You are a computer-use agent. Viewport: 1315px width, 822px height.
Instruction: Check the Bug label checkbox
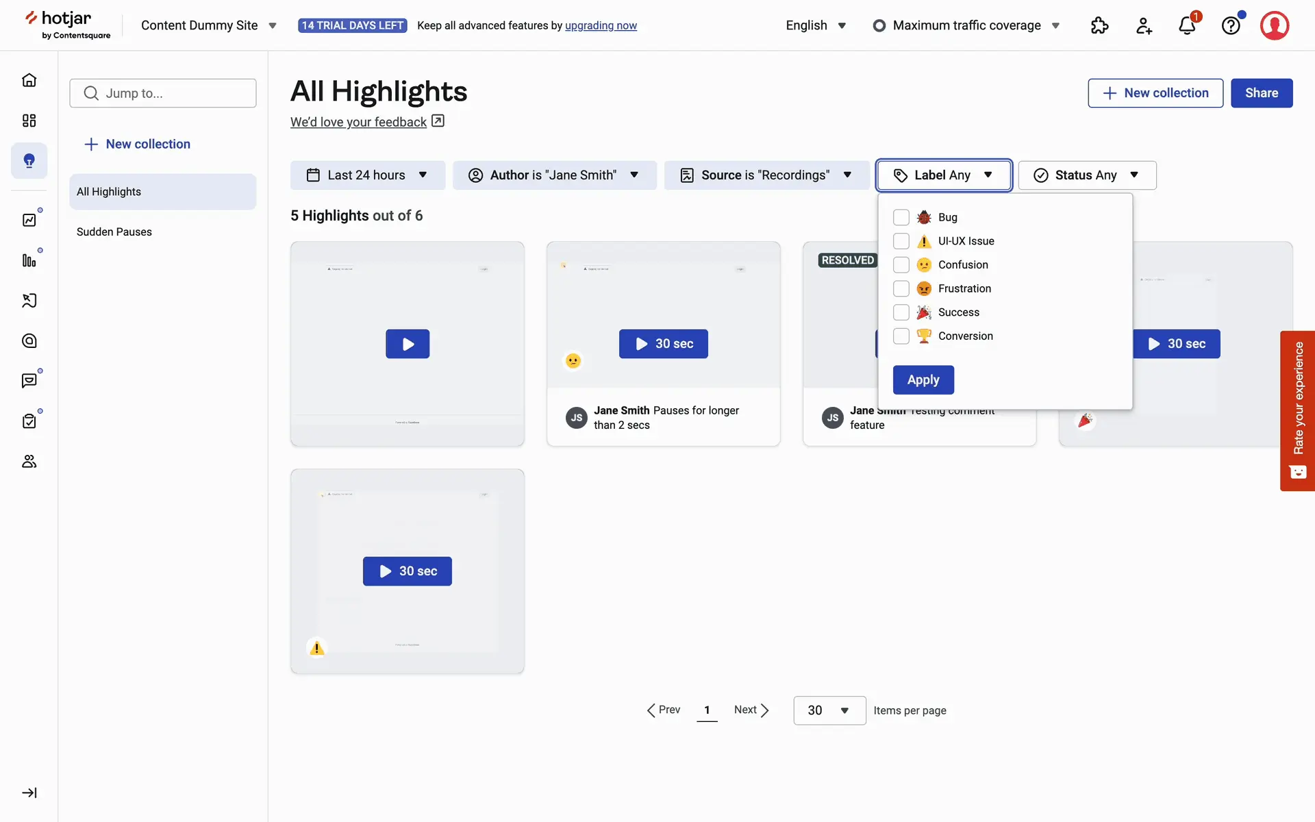[x=901, y=217]
